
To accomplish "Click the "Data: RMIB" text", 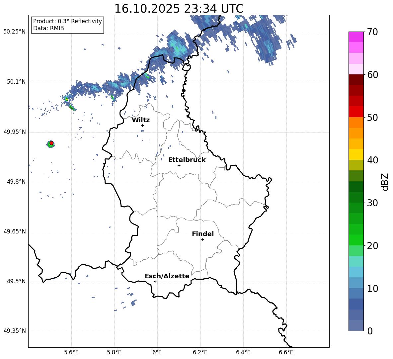I will coord(48,28).
